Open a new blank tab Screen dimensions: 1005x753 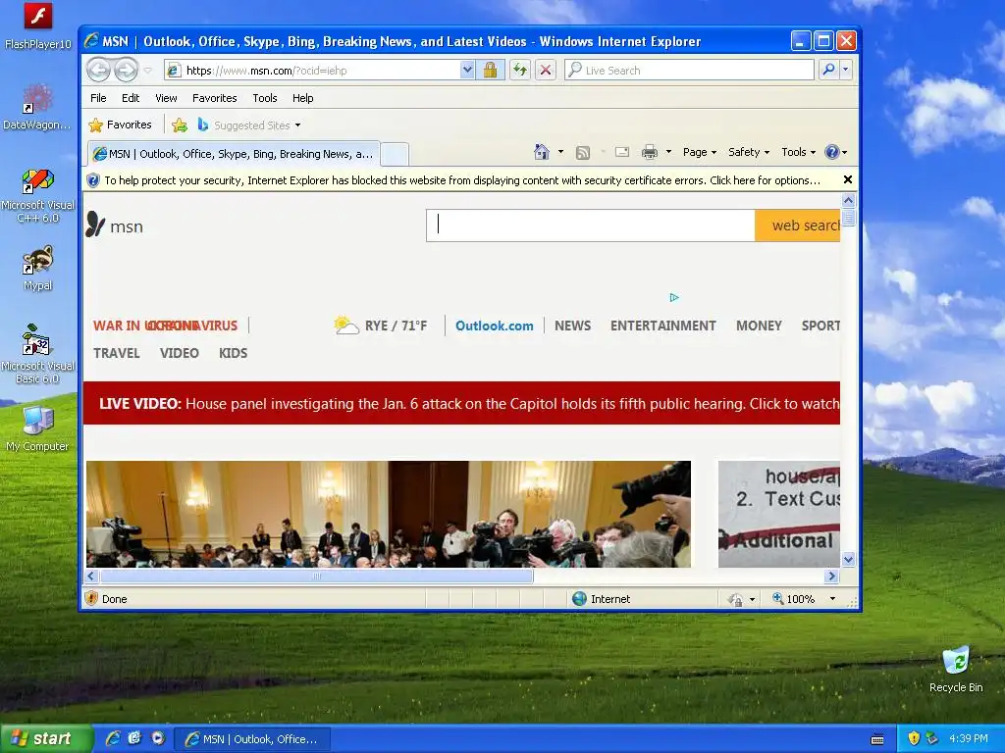(395, 154)
